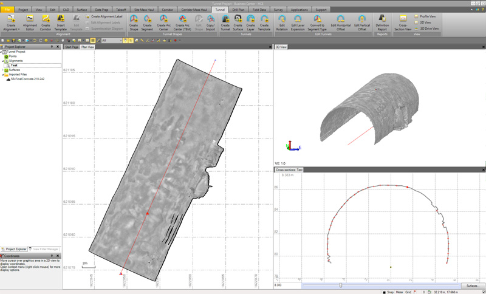Open the Start Page tab

(72, 47)
